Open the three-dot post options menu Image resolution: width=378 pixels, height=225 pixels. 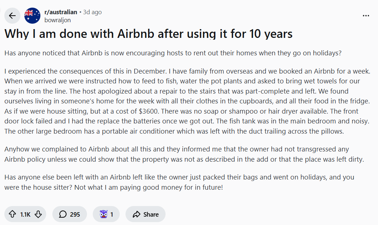click(366, 16)
